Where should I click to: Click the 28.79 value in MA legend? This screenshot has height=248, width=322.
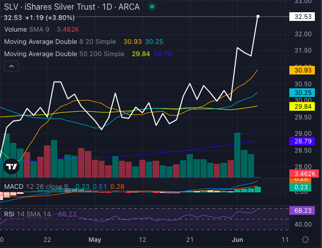[x=162, y=54]
